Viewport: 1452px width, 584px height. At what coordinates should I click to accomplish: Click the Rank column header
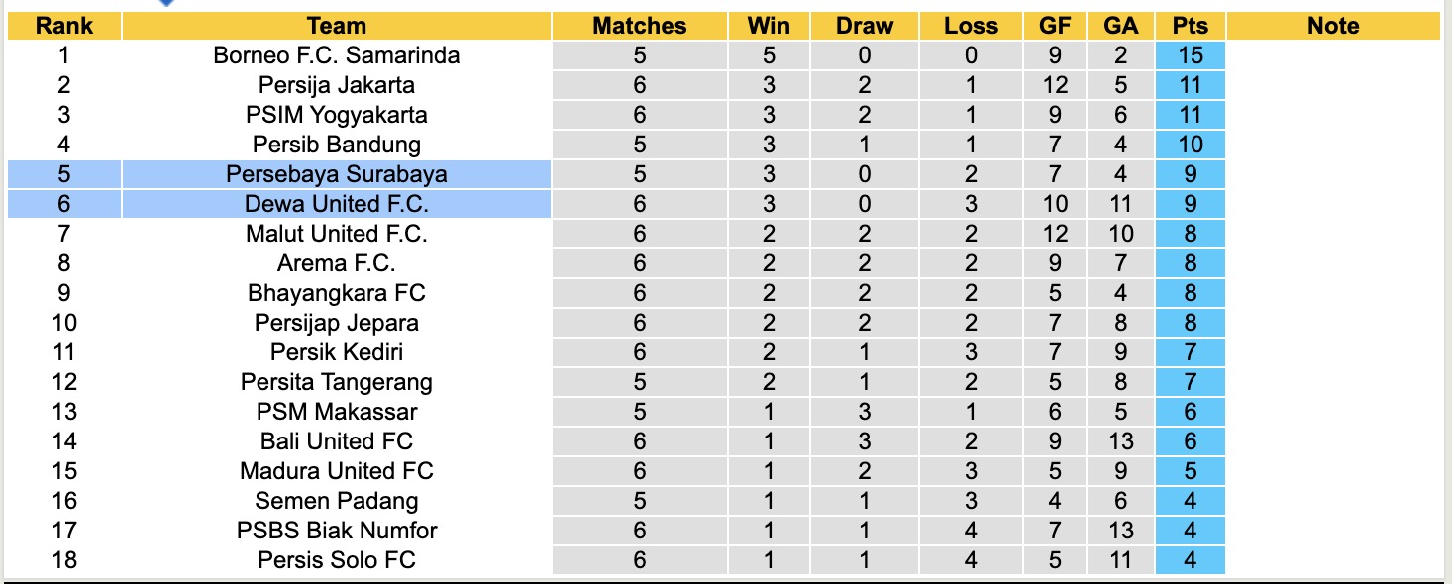coord(64,26)
